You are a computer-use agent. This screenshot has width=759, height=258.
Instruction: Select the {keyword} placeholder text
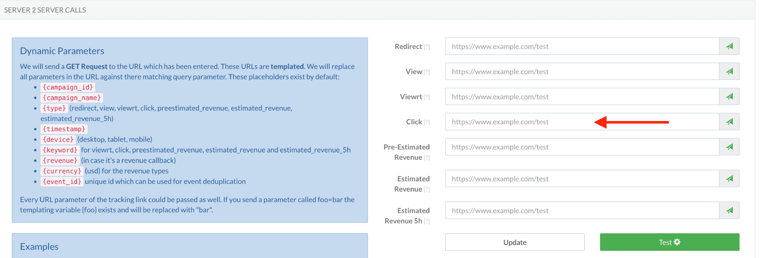click(60, 150)
